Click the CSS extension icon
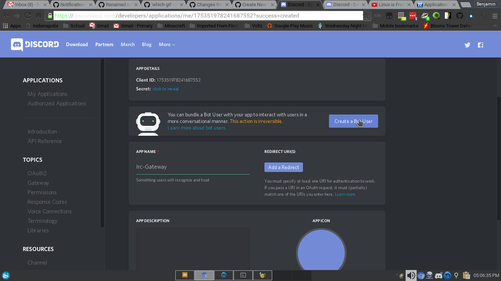Image resolution: width=501 pixels, height=281 pixels. pos(378,16)
